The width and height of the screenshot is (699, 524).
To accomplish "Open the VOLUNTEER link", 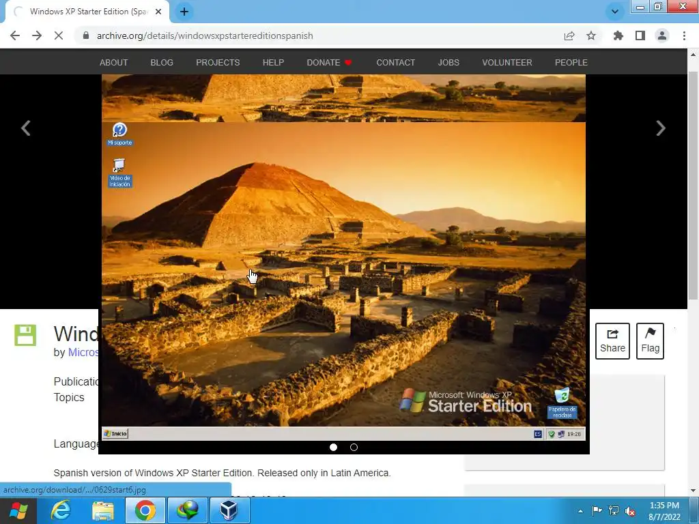I will (x=507, y=62).
